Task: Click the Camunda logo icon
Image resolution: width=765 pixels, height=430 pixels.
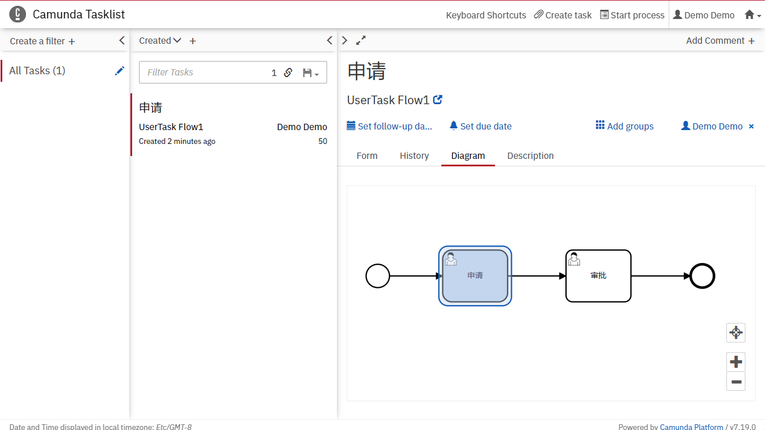Action: tap(18, 14)
